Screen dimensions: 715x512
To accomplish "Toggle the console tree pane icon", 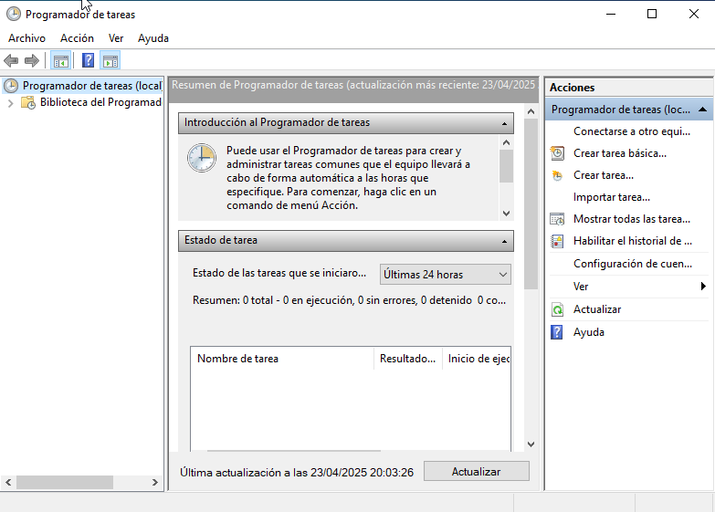I will pos(60,61).
